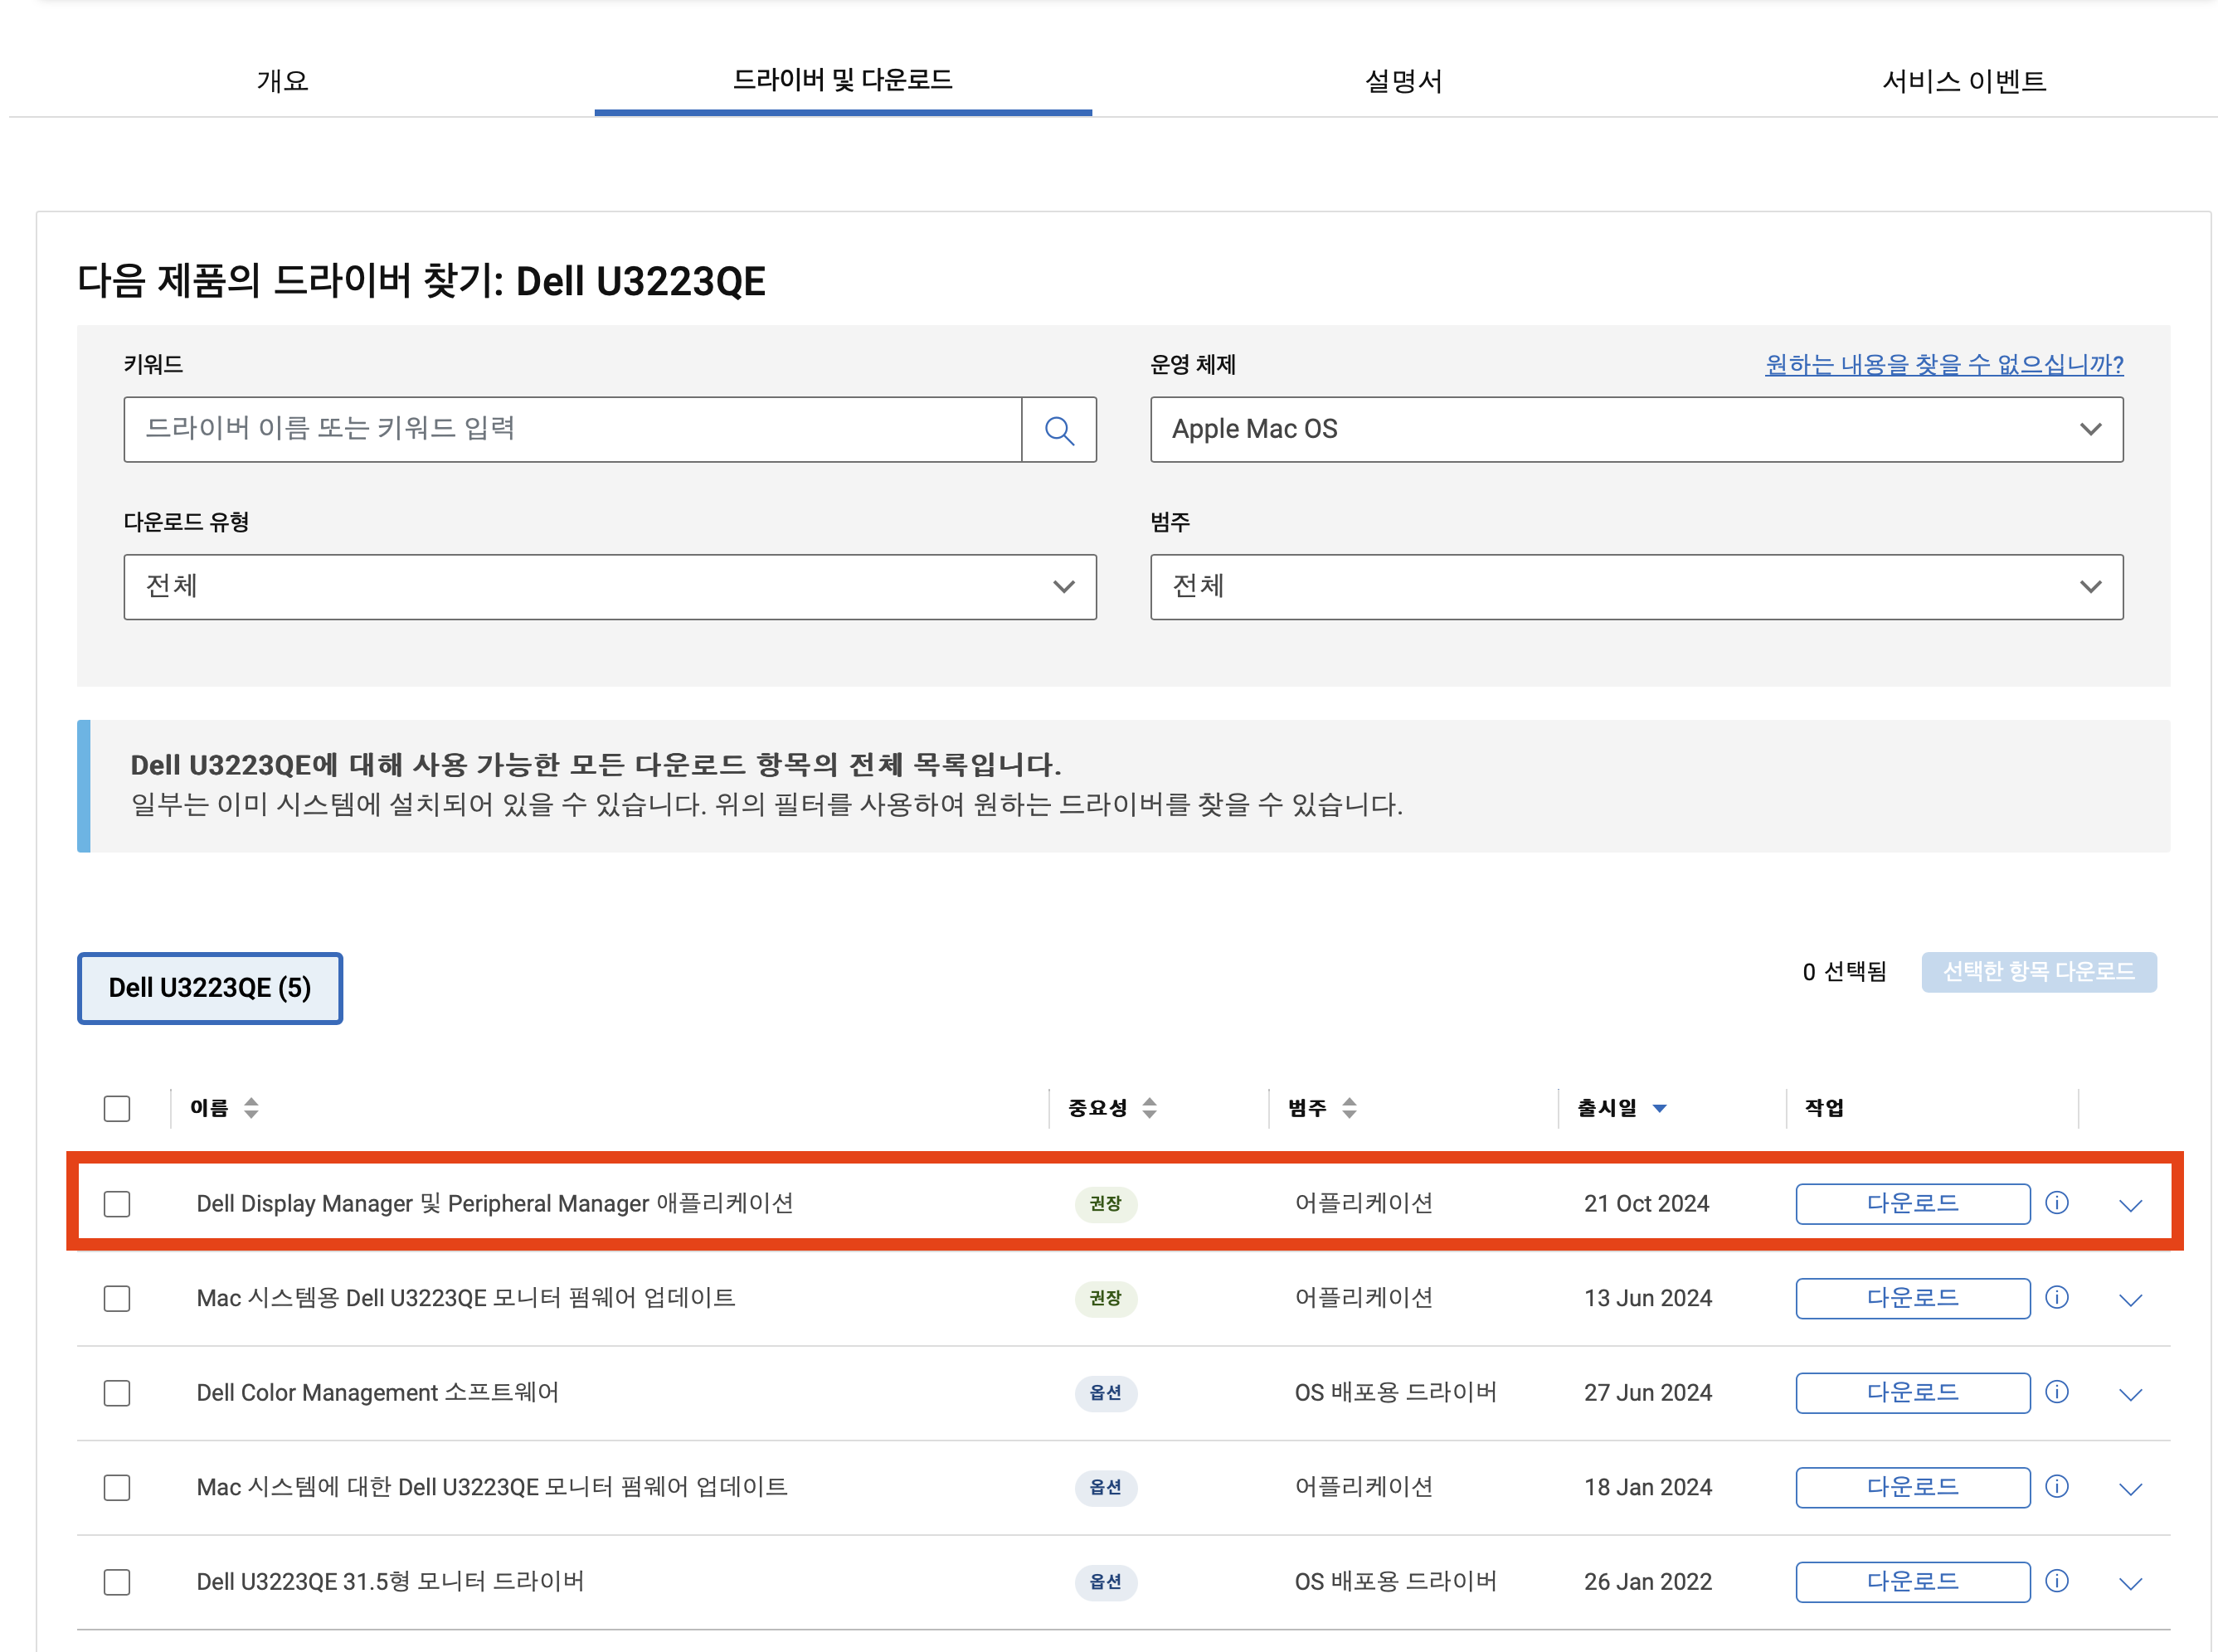Sort by 중요성 column sort icon
The height and width of the screenshot is (1652, 2218).
[1149, 1107]
